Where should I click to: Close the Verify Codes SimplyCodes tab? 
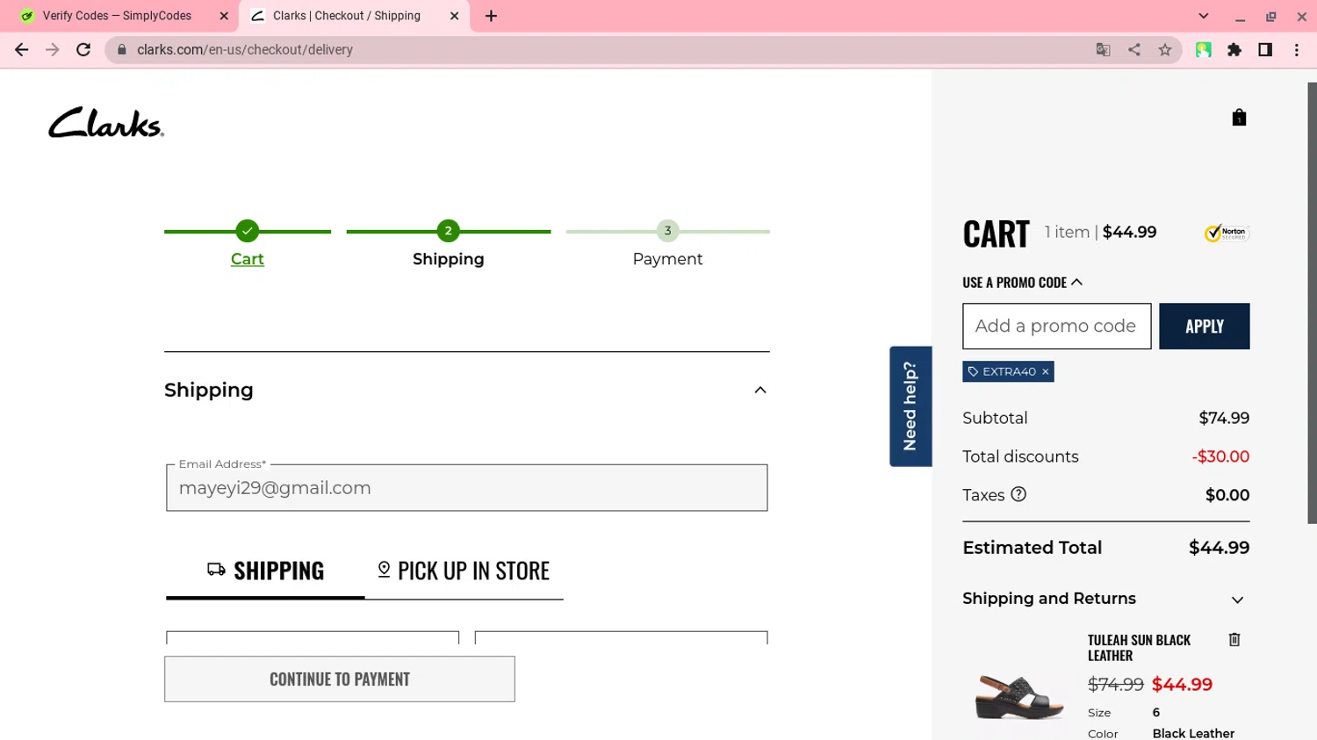click(x=224, y=16)
